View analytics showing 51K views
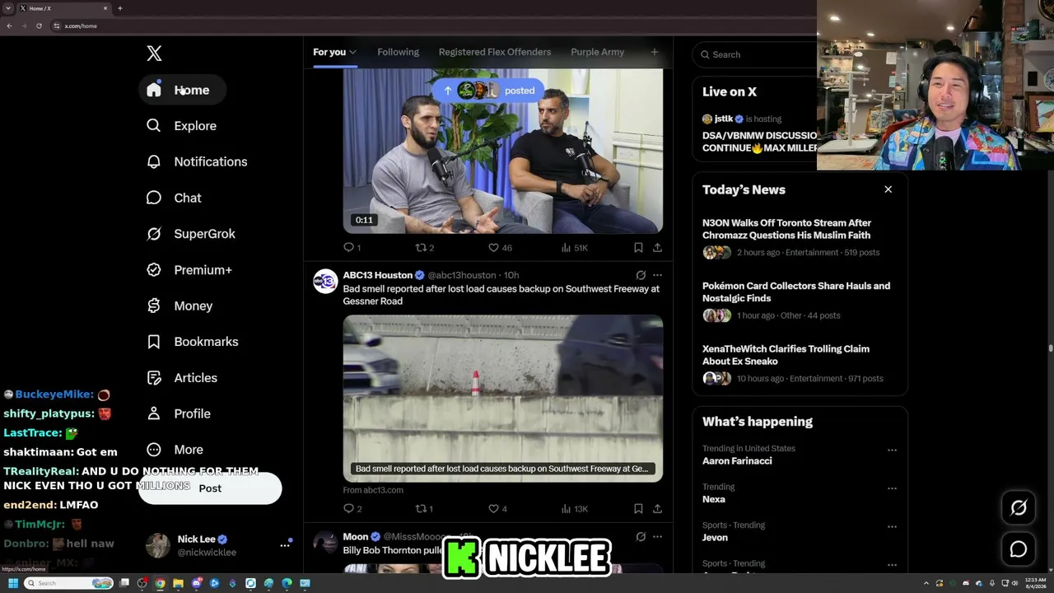 tap(574, 247)
